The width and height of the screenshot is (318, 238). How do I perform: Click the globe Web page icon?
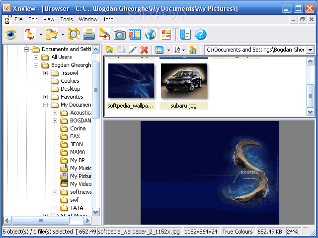coord(150,34)
